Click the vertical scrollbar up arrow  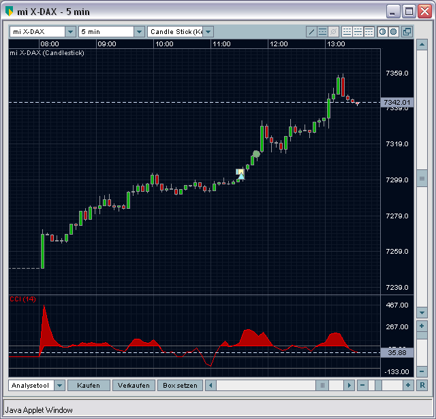click(422, 44)
